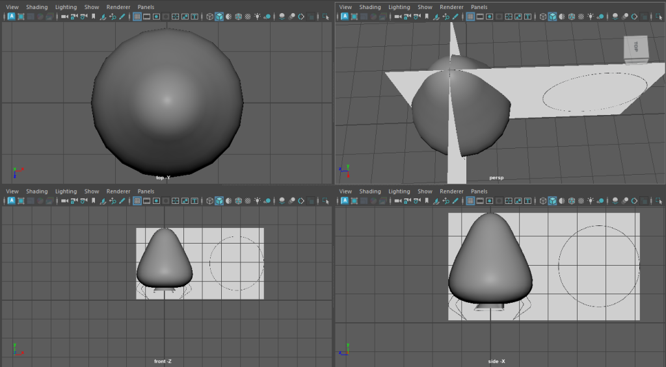
Task: Open the Lighting menu in front-Z panel
Action: coord(66,192)
